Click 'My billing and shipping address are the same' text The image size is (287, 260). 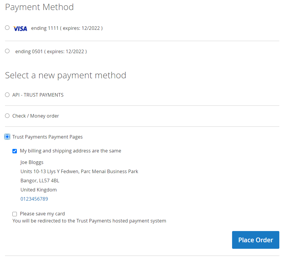[70, 151]
